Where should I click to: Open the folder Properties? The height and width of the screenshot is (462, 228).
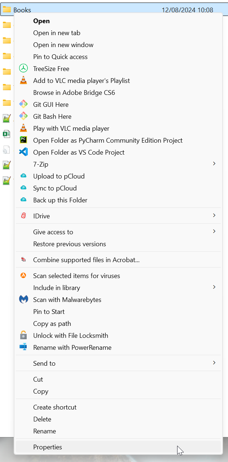(x=48, y=447)
